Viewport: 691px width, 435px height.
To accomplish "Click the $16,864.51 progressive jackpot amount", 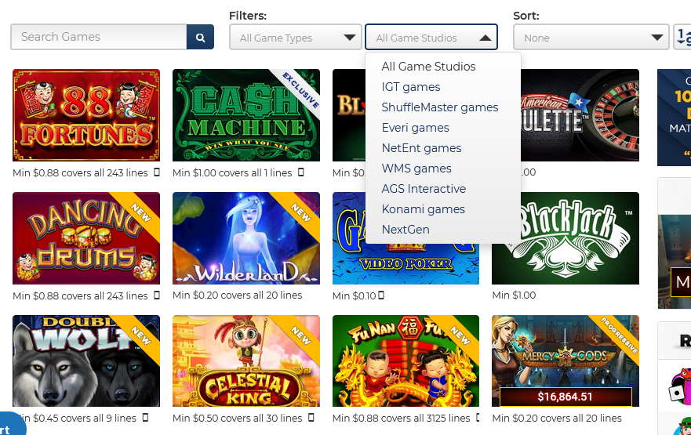I will point(566,397).
